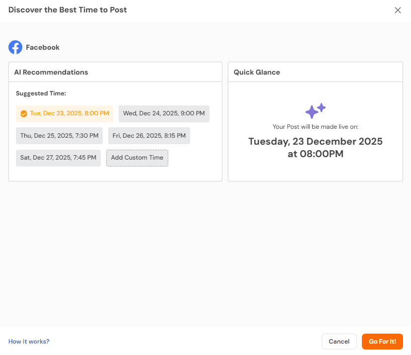Open the Add Custom Time option
Image resolution: width=411 pixels, height=355 pixels.
137,158
